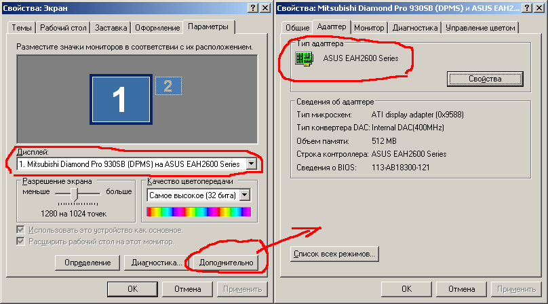Click the screen resolution slider handle

(74, 194)
